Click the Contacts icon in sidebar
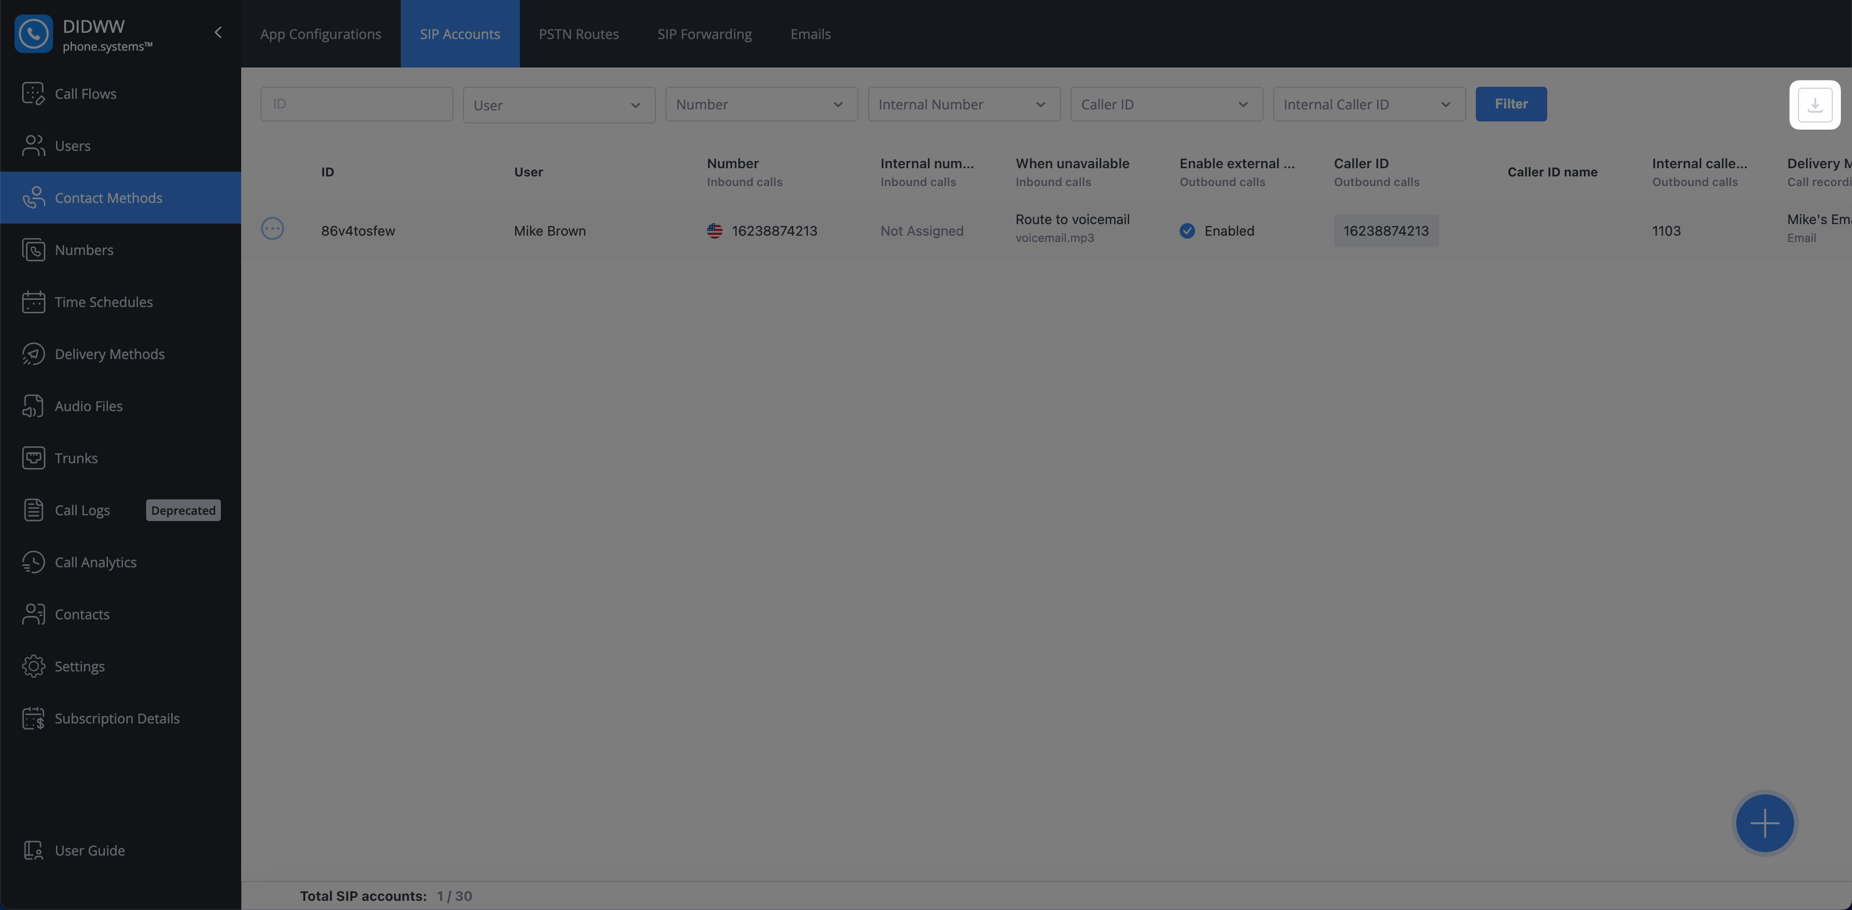The height and width of the screenshot is (910, 1852). coord(33,615)
